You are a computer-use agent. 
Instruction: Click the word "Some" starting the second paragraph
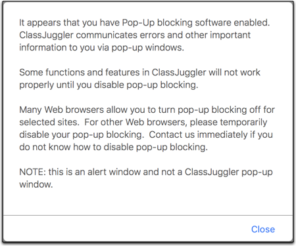pyautogui.click(x=31, y=72)
